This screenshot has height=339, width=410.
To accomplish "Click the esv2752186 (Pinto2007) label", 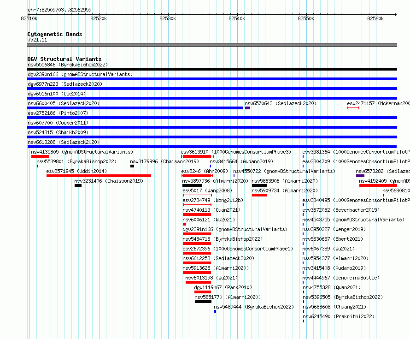I will tap(58, 113).
